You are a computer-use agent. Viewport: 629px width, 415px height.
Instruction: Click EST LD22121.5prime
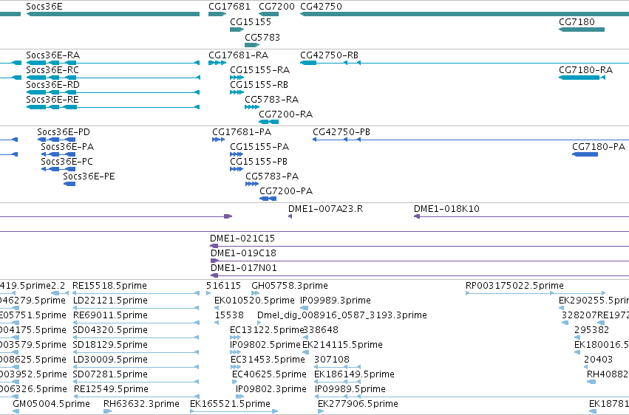(x=136, y=308)
